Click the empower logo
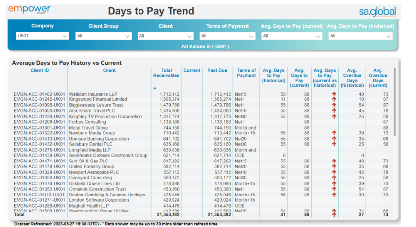 tap(29, 9)
